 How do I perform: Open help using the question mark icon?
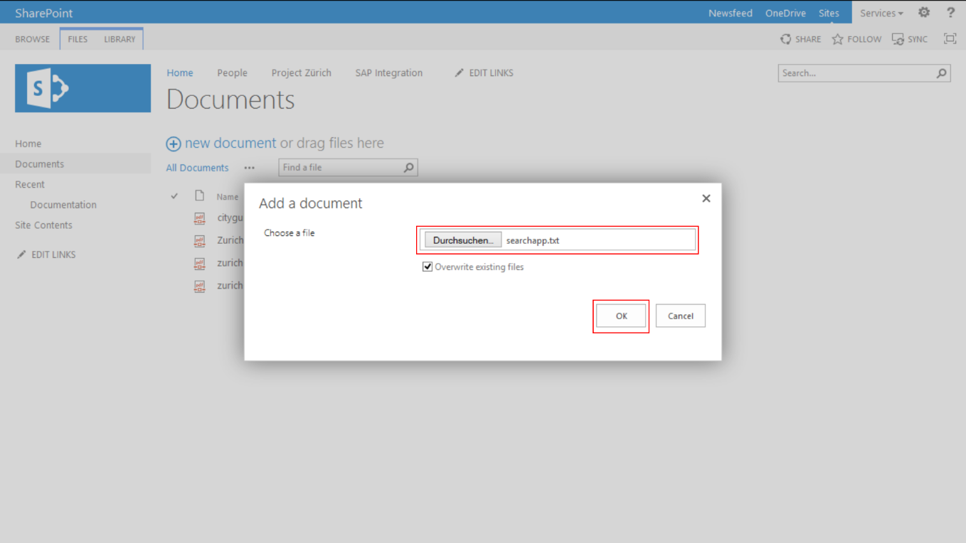950,12
